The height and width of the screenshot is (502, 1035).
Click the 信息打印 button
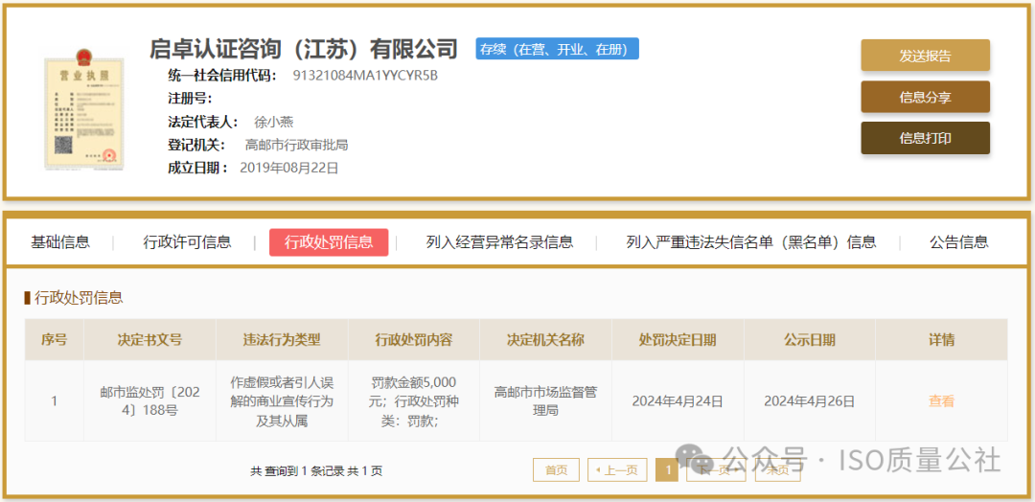coord(925,138)
